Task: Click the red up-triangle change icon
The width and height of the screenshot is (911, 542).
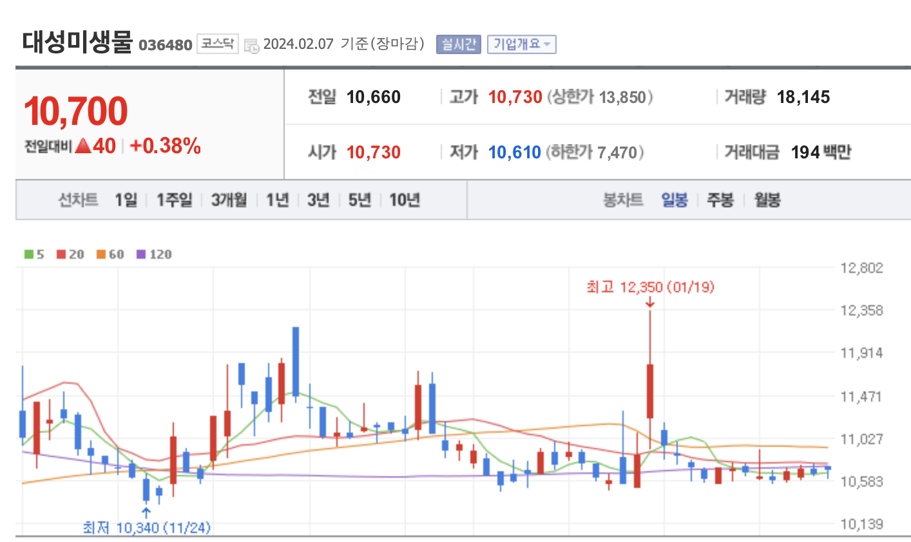Action: pos(83,145)
